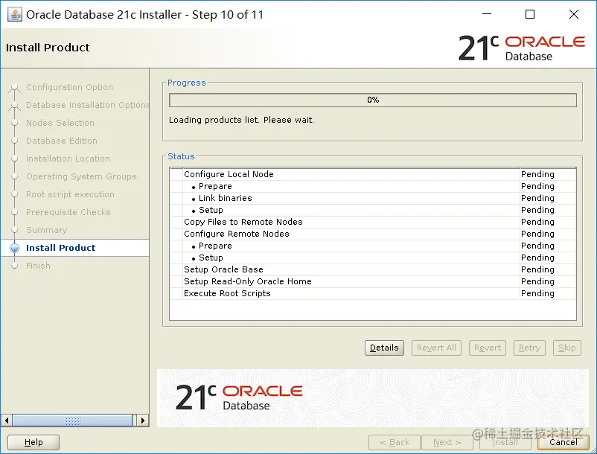The width and height of the screenshot is (597, 454).
Task: Select Prerequisite Checks step
Action: [68, 212]
